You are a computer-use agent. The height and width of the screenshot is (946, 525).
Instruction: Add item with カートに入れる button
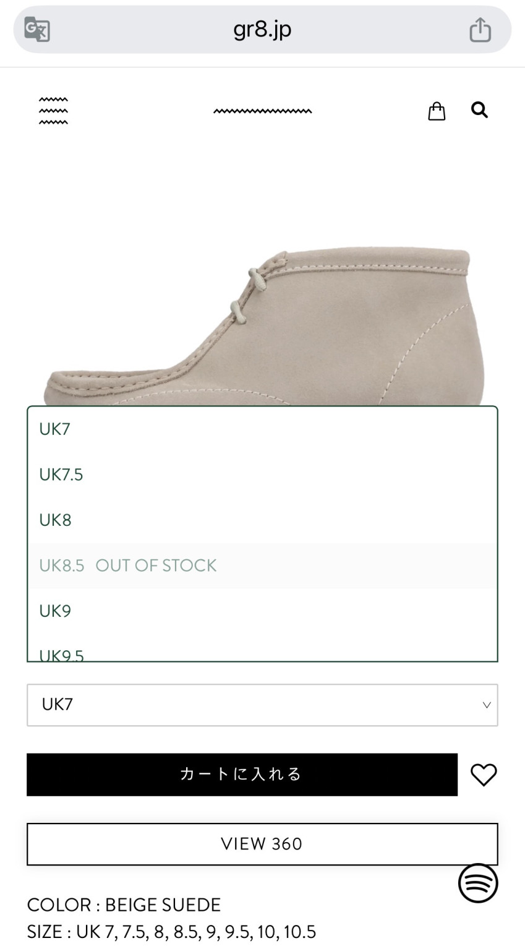coord(242,775)
